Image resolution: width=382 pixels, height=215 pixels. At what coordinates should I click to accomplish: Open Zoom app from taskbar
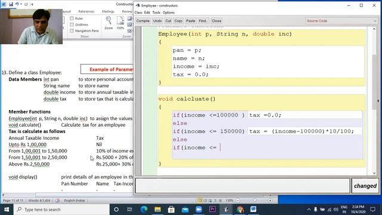point(199,210)
